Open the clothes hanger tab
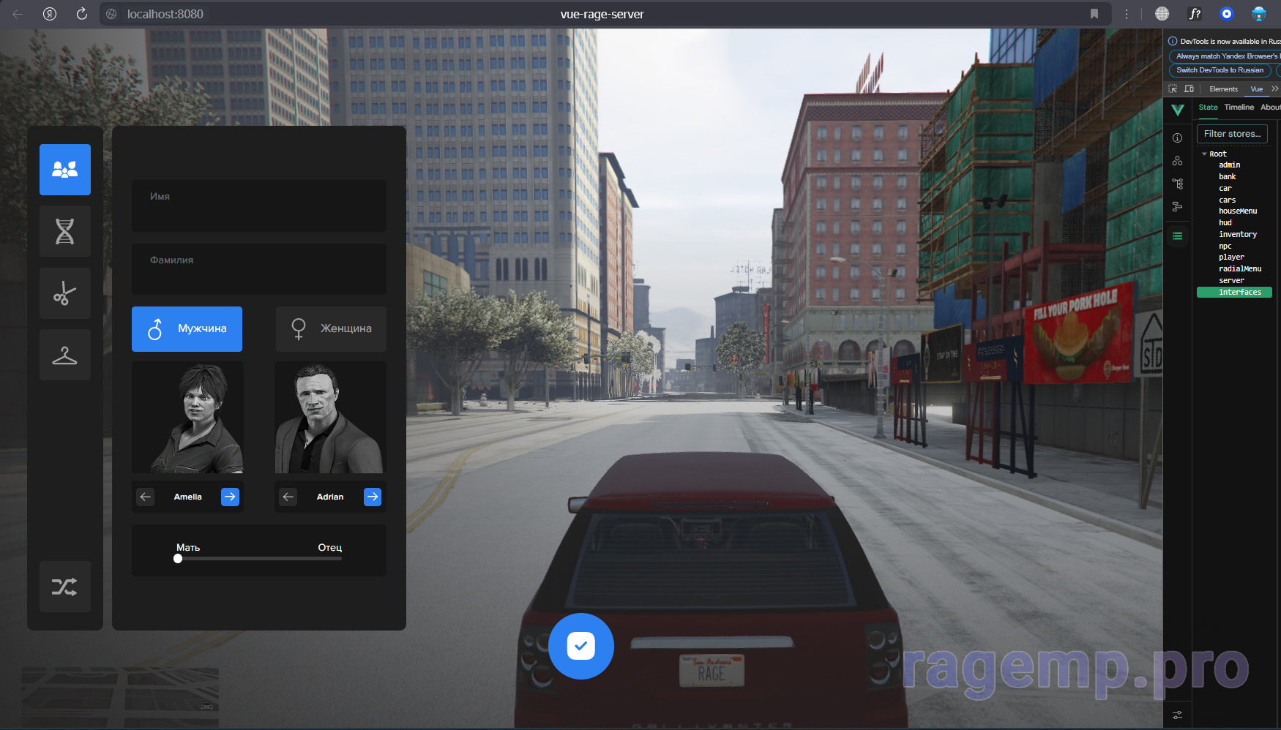1281x730 pixels. pyautogui.click(x=65, y=355)
